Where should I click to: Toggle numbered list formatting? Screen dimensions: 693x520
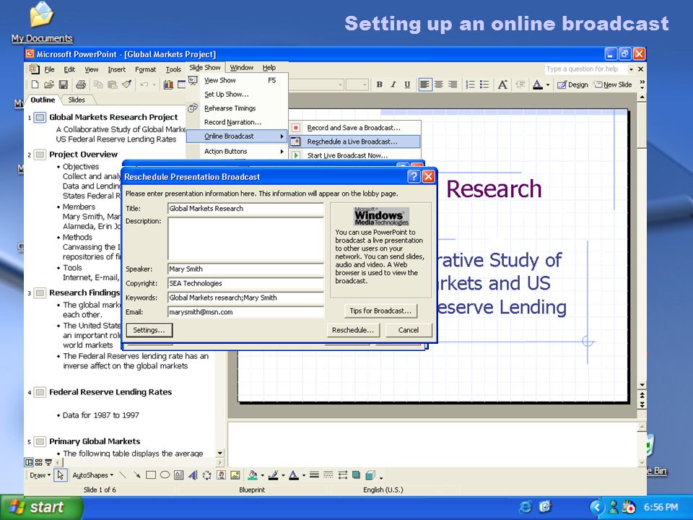[x=470, y=84]
